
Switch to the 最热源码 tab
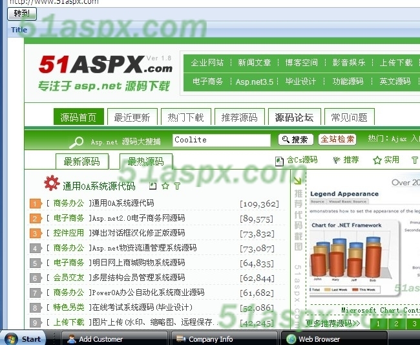click(x=146, y=162)
